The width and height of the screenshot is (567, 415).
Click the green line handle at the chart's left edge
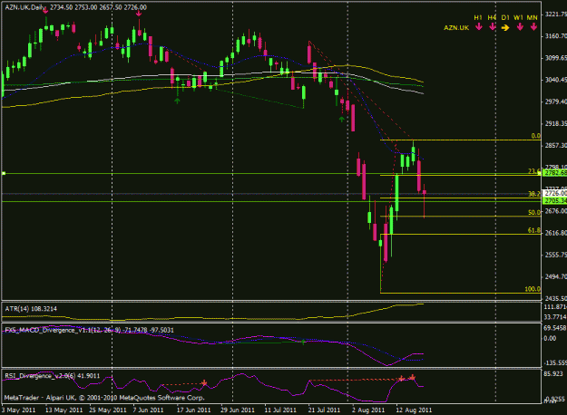point(4,174)
